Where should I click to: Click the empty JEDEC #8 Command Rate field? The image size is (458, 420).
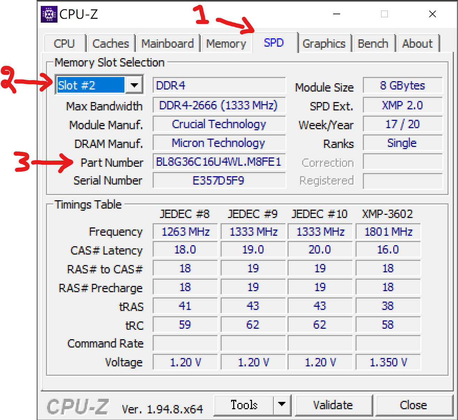185,344
